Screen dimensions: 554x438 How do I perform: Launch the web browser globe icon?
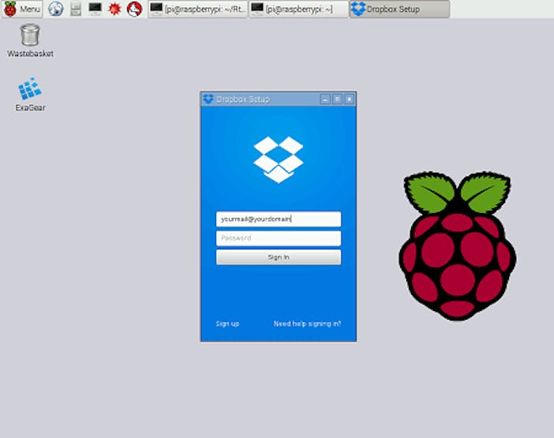pyautogui.click(x=55, y=9)
